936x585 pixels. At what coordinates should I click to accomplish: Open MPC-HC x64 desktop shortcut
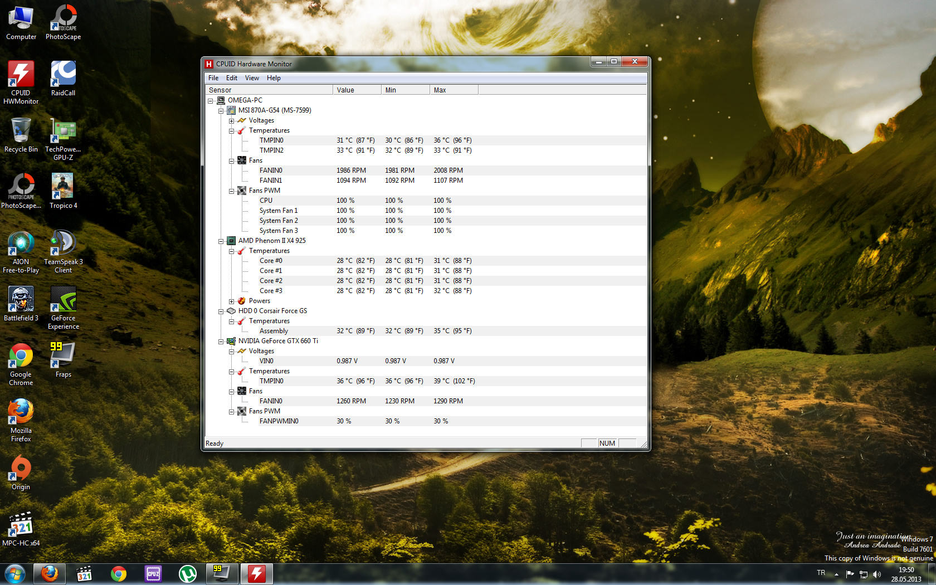pyautogui.click(x=21, y=529)
